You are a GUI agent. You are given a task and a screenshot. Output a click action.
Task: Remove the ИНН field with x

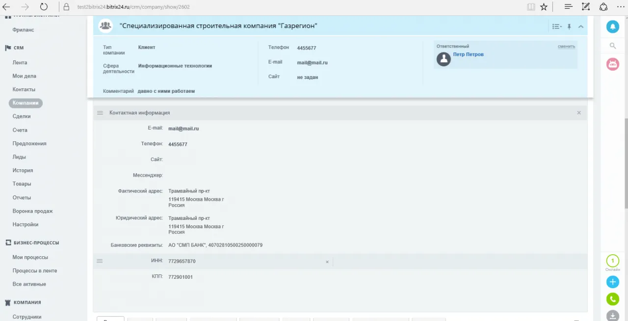(x=327, y=262)
